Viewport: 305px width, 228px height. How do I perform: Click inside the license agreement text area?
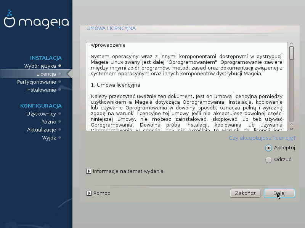coord(187,86)
